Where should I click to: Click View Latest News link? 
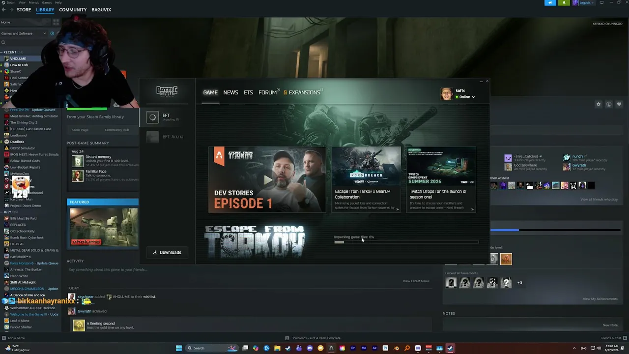[x=416, y=281]
